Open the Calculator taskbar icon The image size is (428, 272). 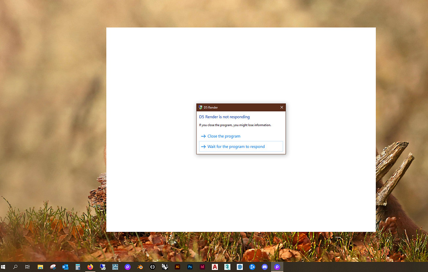point(78,267)
